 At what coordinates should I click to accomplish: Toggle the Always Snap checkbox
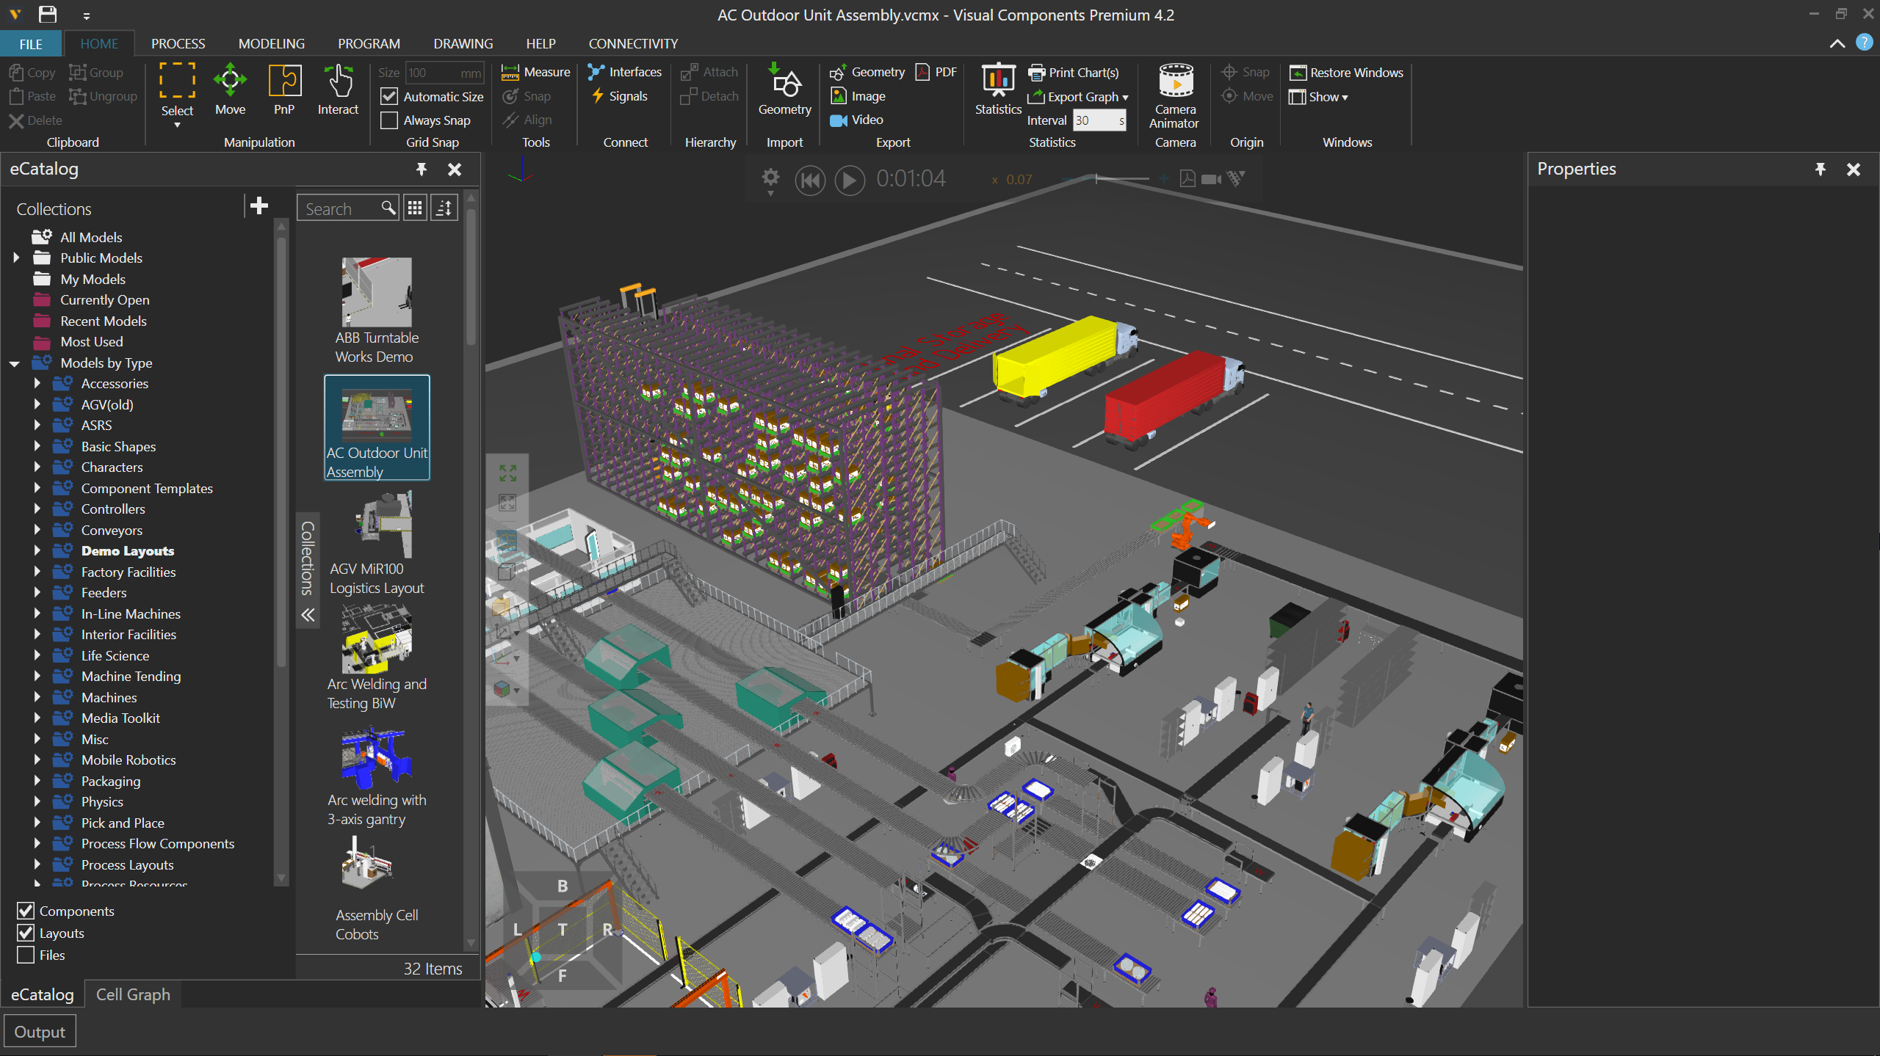388,120
